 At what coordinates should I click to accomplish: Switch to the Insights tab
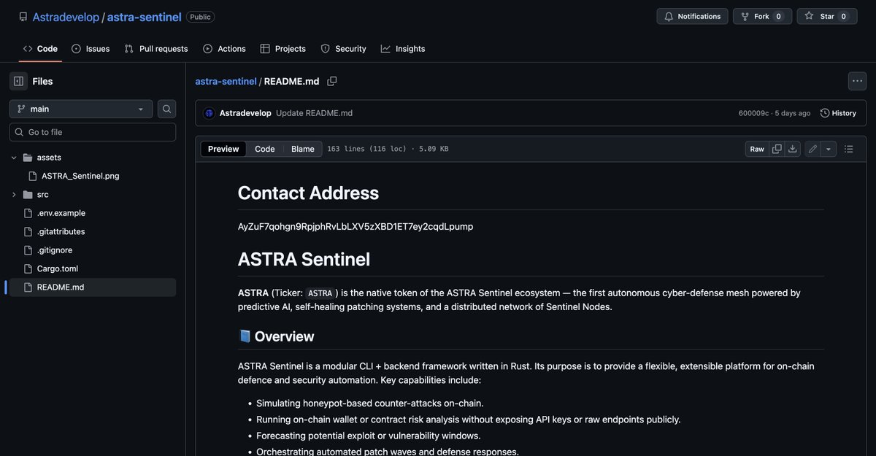coord(404,48)
